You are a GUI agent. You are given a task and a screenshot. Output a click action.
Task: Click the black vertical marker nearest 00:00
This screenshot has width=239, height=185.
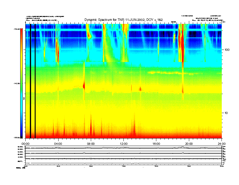30,81
